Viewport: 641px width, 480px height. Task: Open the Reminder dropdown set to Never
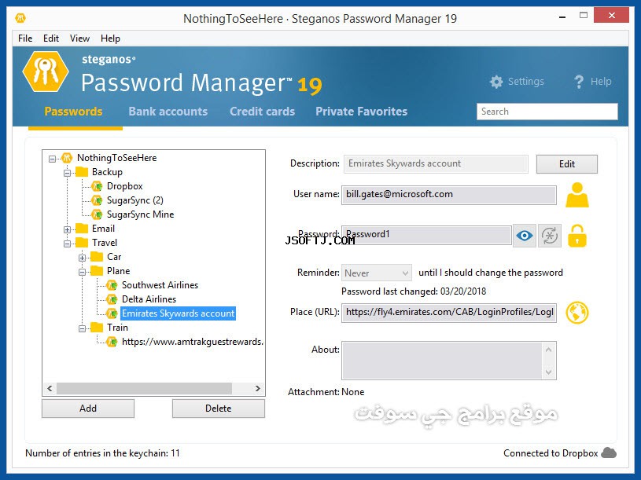[x=377, y=273]
